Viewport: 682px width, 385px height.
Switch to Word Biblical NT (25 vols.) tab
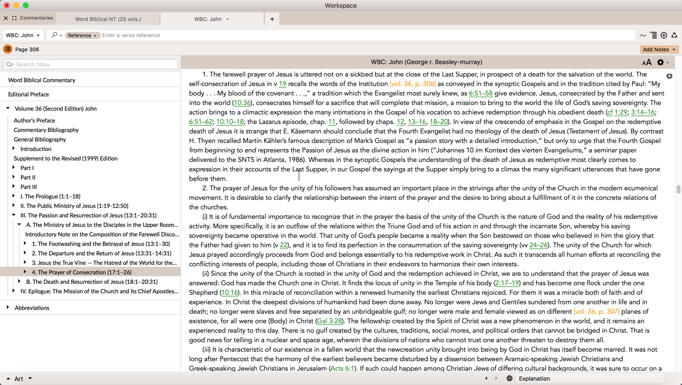pyautogui.click(x=108, y=19)
